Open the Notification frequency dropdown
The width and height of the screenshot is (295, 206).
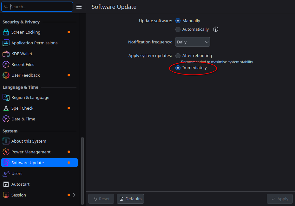pos(193,42)
